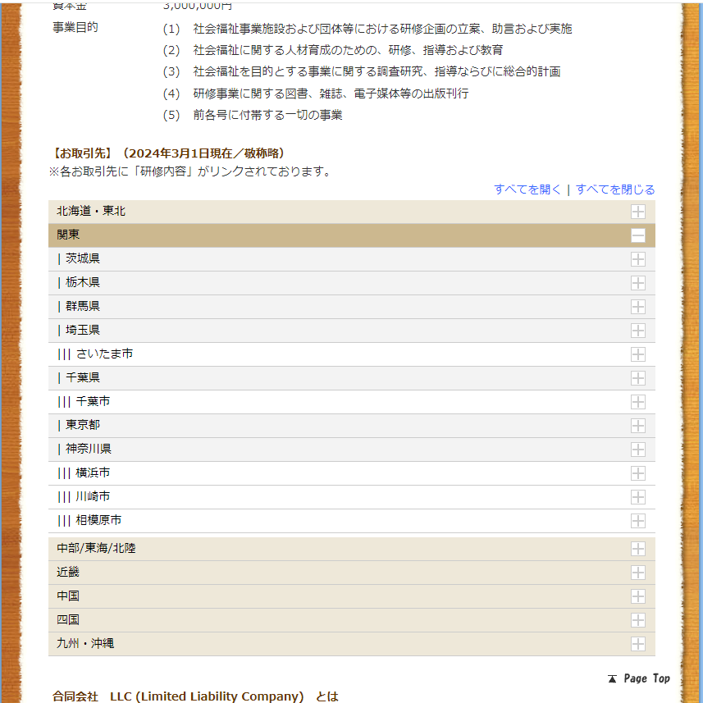Expand 東京都 row plus icon
Image resolution: width=703 pixels, height=703 pixels.
pos(637,426)
